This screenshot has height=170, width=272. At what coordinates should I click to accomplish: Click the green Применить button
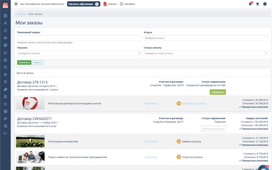[x=24, y=63]
